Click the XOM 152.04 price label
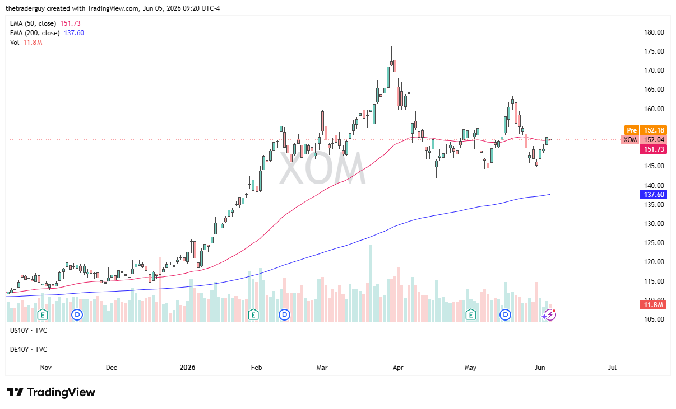Image resolution: width=676 pixels, height=409 pixels. pos(643,140)
